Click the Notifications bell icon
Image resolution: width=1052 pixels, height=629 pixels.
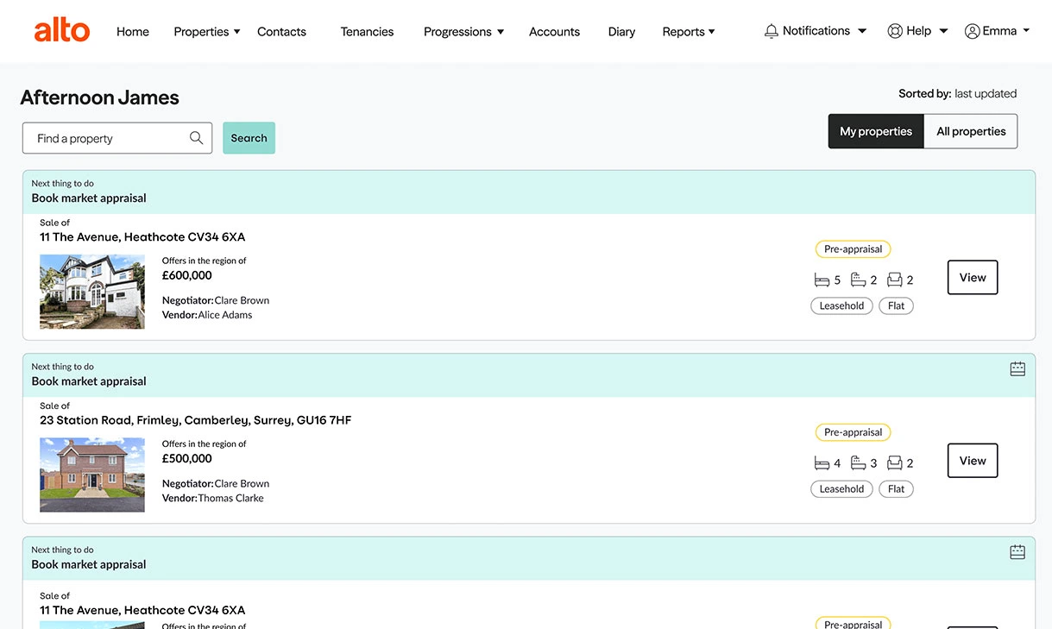coord(771,31)
